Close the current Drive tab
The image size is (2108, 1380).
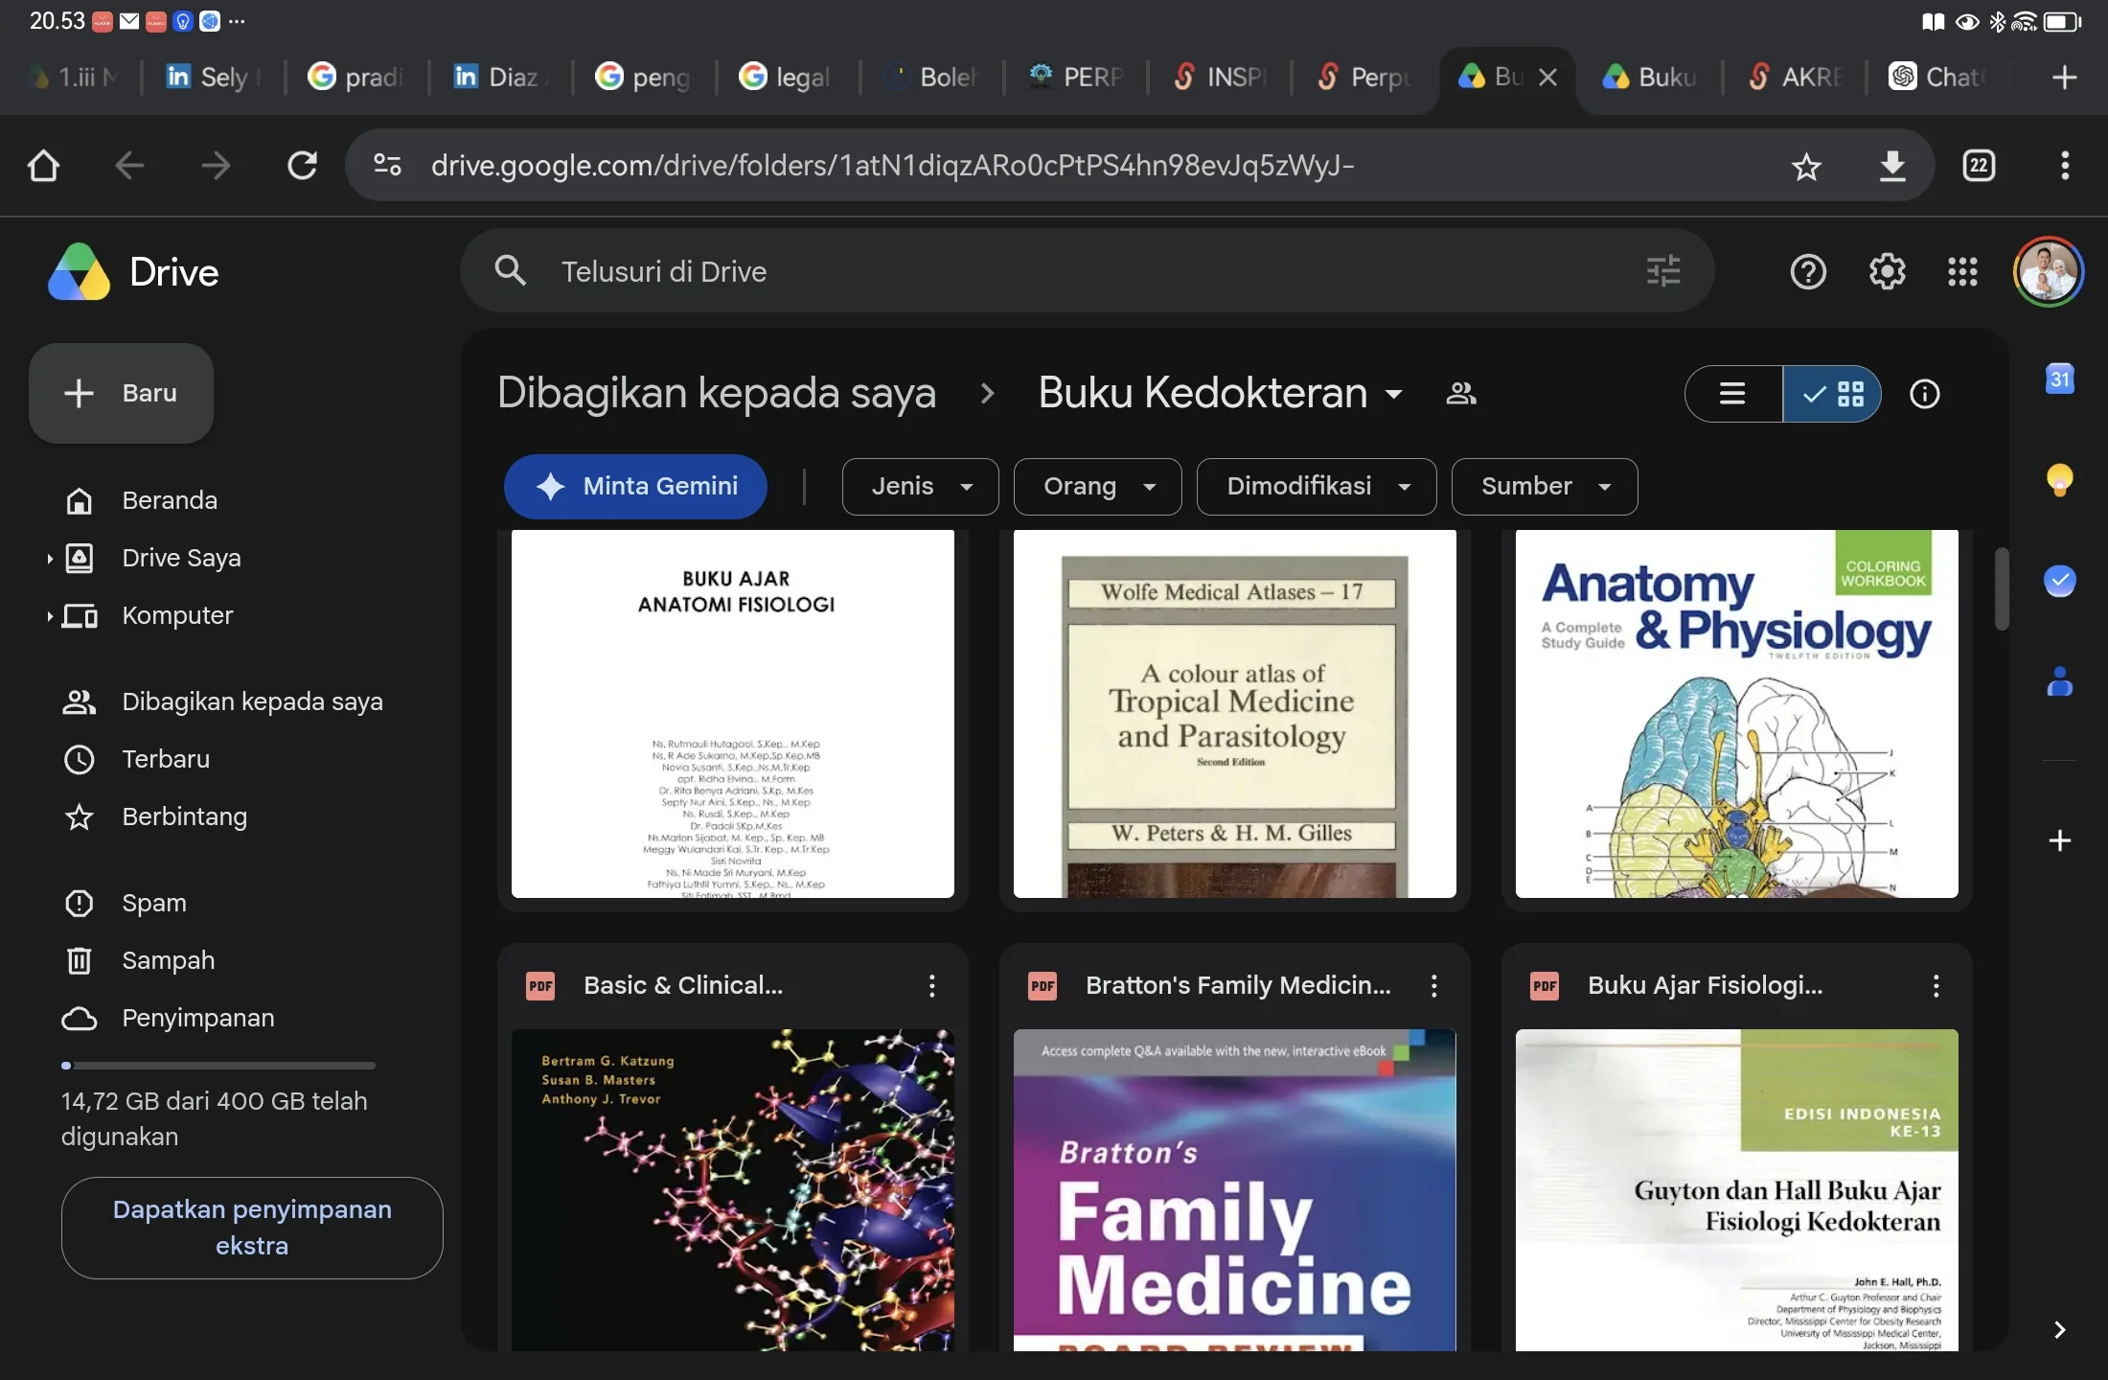(1547, 77)
